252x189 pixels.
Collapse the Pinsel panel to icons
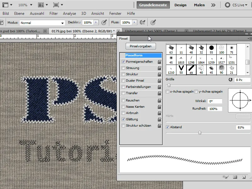tap(247, 34)
